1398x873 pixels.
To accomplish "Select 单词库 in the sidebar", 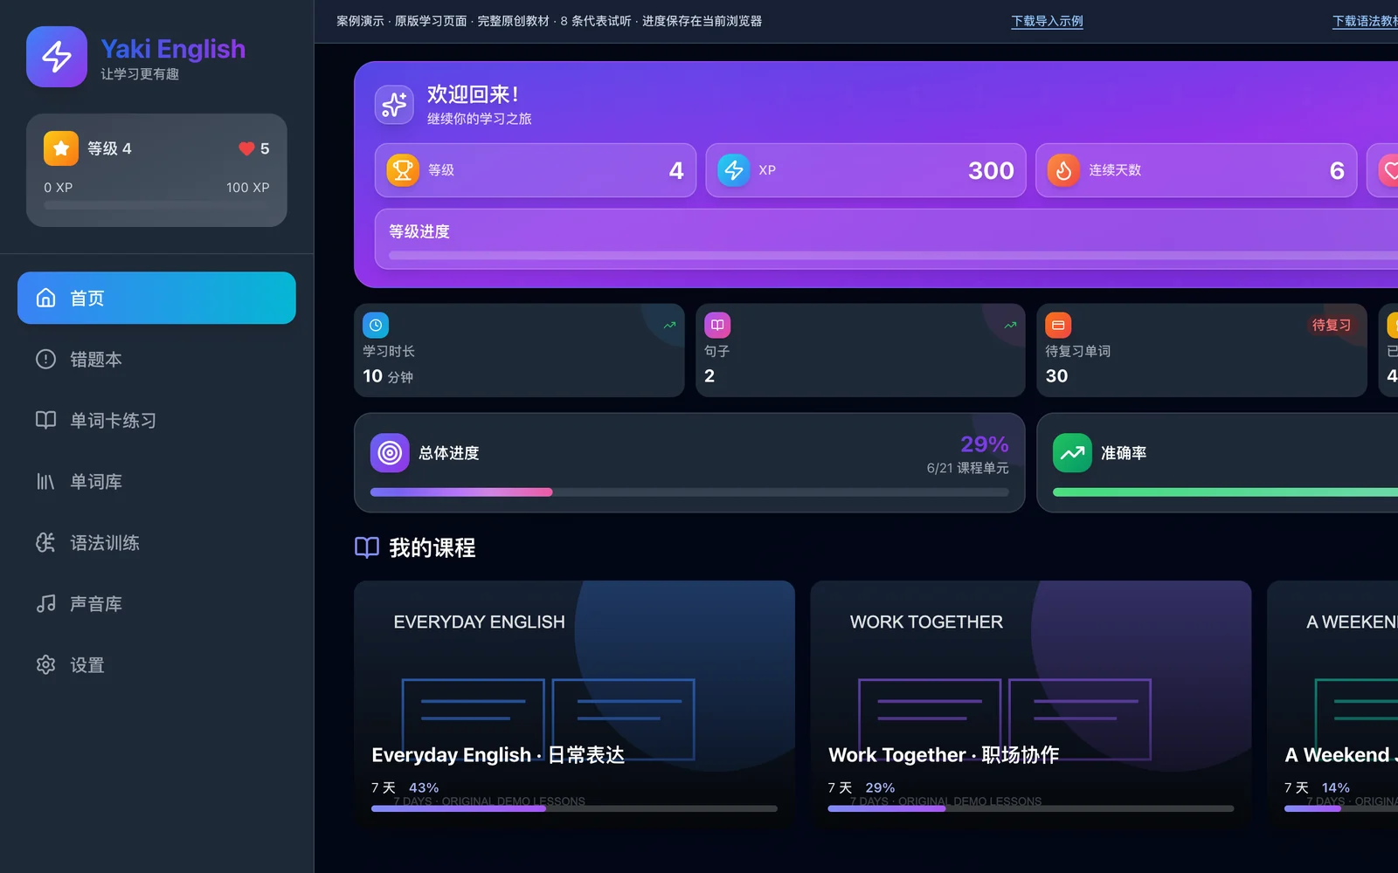I will coord(156,481).
